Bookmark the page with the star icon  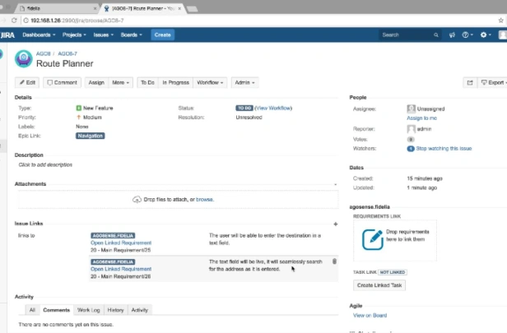point(500,21)
